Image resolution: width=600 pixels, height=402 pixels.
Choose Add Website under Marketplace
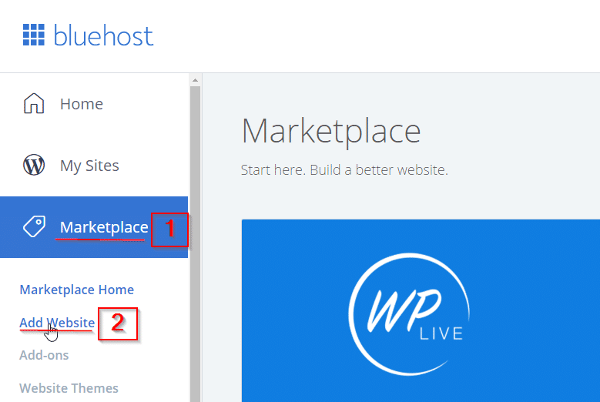tap(57, 323)
